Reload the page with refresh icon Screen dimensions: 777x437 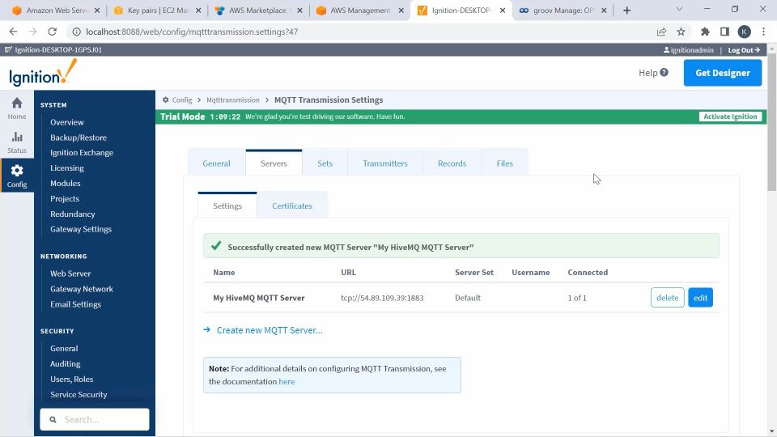click(x=52, y=32)
